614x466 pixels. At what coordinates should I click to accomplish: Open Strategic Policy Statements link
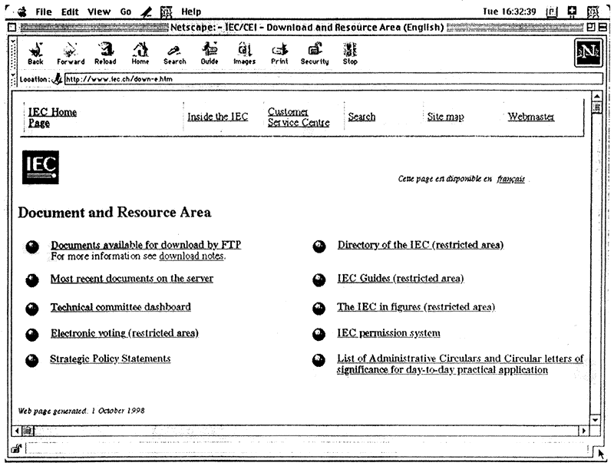click(111, 359)
